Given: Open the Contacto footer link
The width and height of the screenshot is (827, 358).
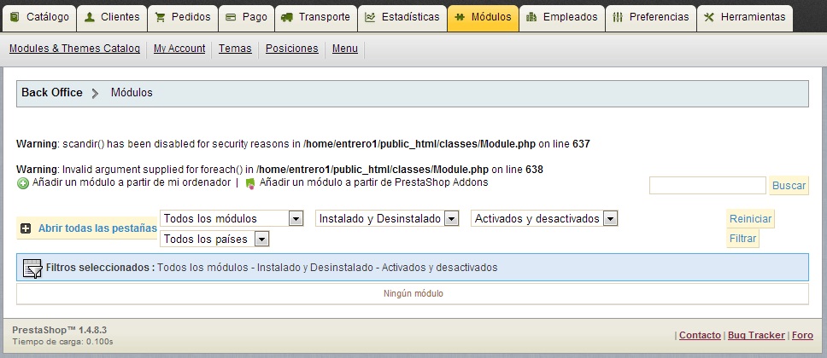Looking at the screenshot, I should point(700,335).
